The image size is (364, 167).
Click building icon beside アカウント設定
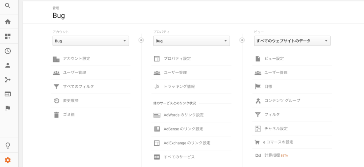(56, 59)
